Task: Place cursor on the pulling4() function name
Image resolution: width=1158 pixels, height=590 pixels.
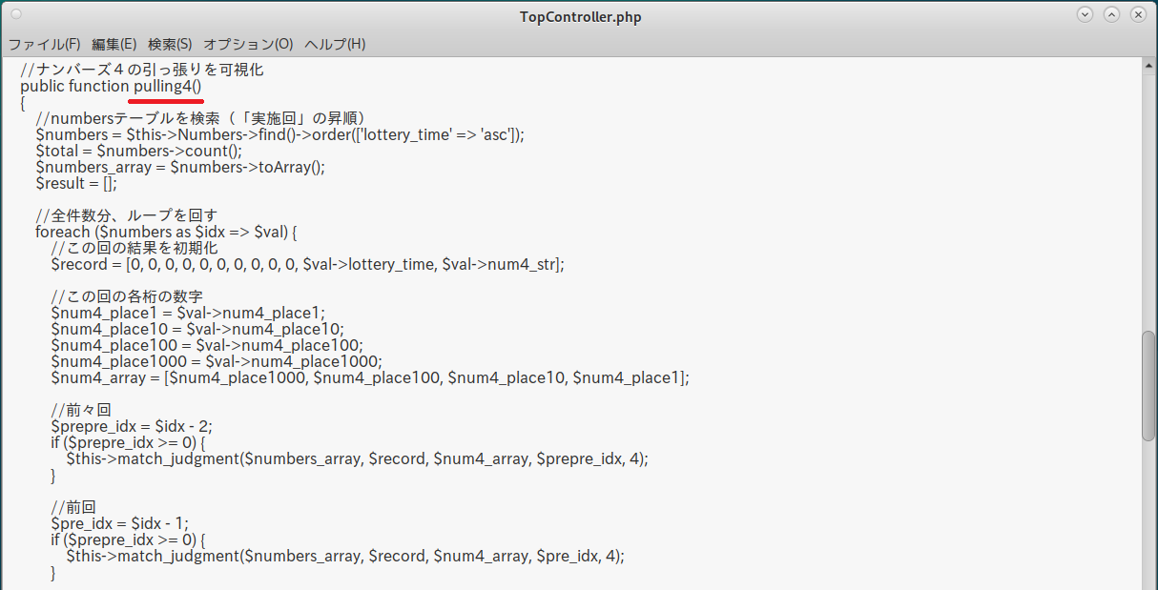Action: pyautogui.click(x=167, y=86)
